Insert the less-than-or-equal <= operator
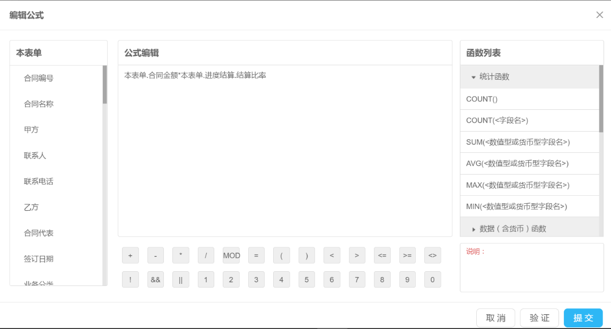This screenshot has width=611, height=329. 382,255
